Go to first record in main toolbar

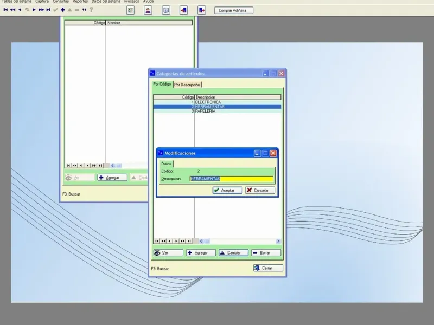pos(5,10)
